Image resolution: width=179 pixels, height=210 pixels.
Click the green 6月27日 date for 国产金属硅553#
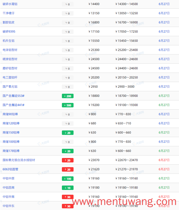pos(164,96)
